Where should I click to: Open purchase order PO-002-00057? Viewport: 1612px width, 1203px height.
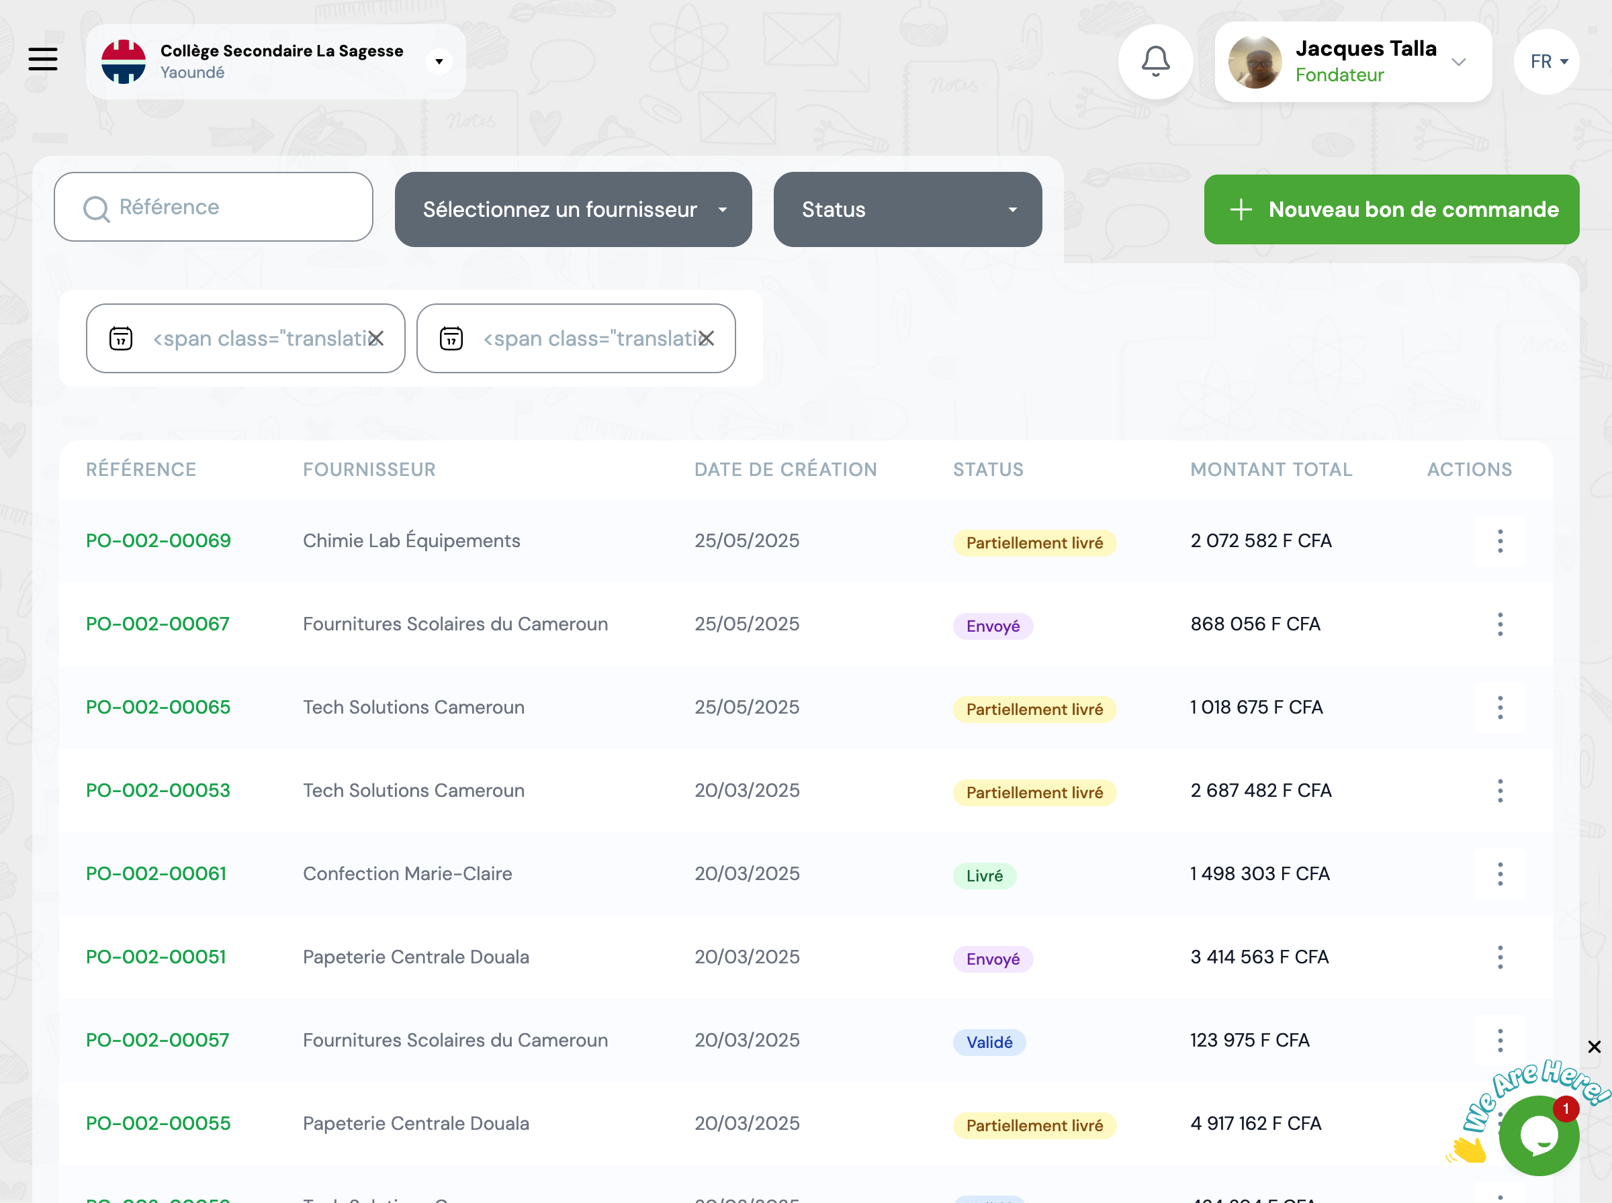click(x=157, y=1040)
